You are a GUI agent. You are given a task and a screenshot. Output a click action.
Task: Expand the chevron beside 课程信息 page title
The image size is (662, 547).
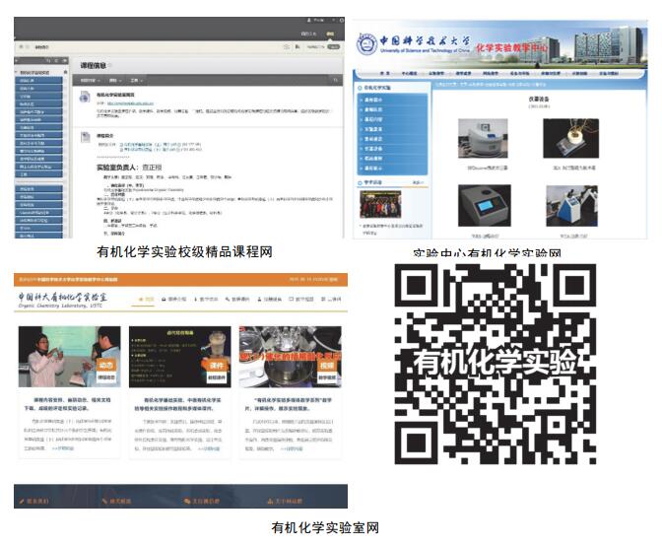109,65
